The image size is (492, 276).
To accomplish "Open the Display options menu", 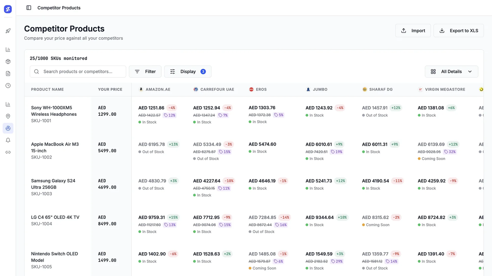I will click(188, 72).
